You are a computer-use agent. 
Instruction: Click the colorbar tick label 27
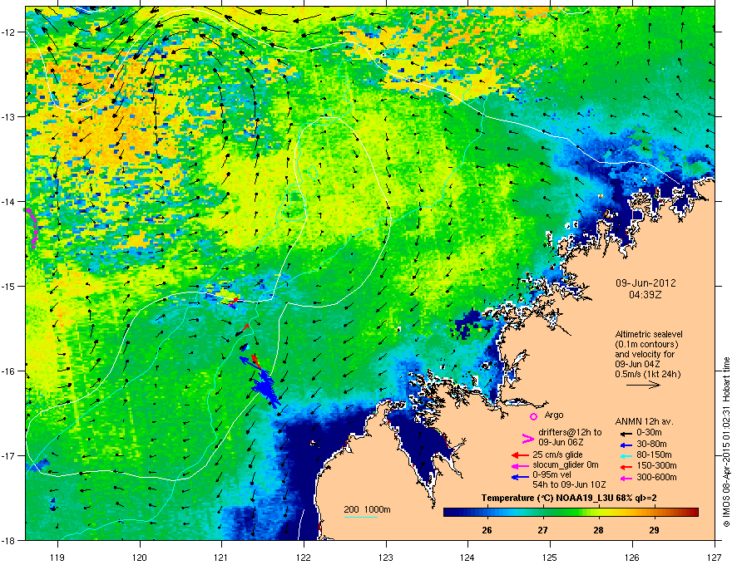tap(542, 530)
